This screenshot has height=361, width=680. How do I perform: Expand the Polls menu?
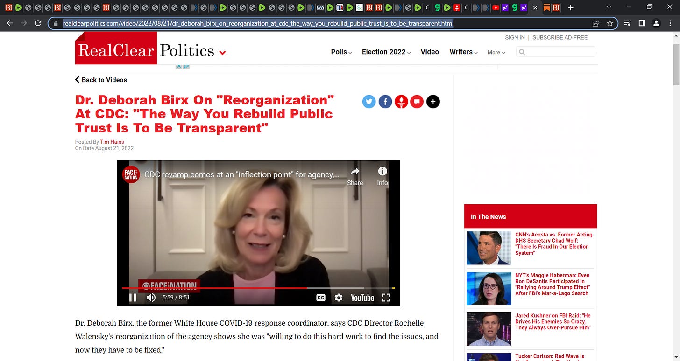tap(341, 52)
